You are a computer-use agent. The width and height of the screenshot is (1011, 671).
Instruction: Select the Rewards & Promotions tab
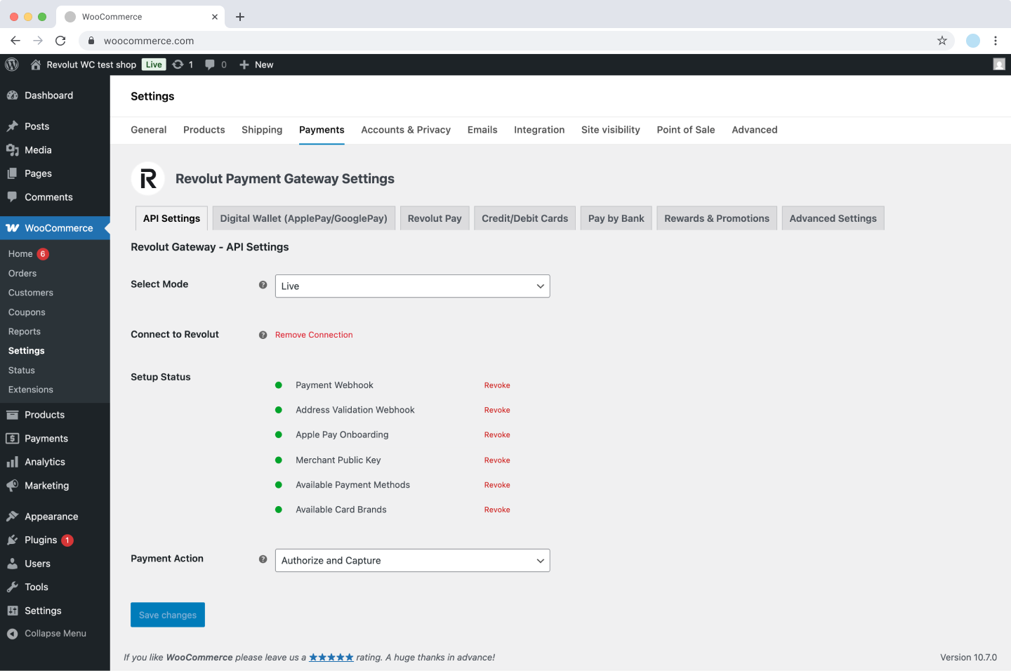click(717, 218)
